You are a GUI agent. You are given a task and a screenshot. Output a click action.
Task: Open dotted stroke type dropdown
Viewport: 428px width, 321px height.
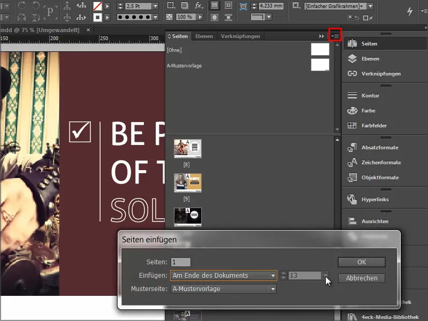click(x=155, y=17)
